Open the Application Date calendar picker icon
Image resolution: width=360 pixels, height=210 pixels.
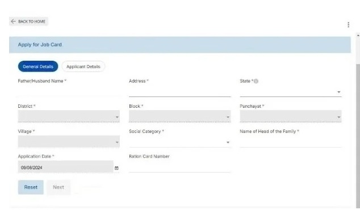[116, 168]
